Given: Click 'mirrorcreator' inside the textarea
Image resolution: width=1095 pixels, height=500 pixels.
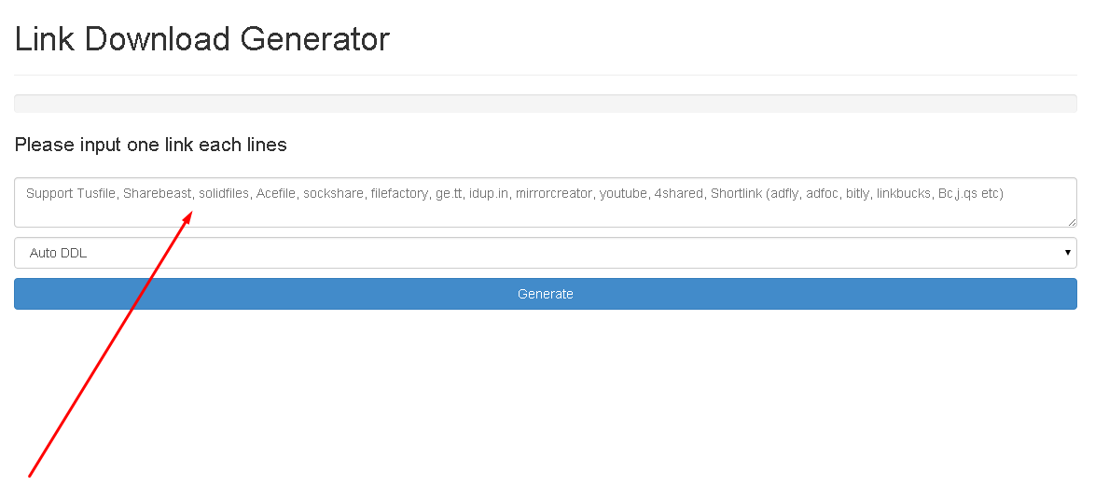Looking at the screenshot, I should pyautogui.click(x=554, y=194).
